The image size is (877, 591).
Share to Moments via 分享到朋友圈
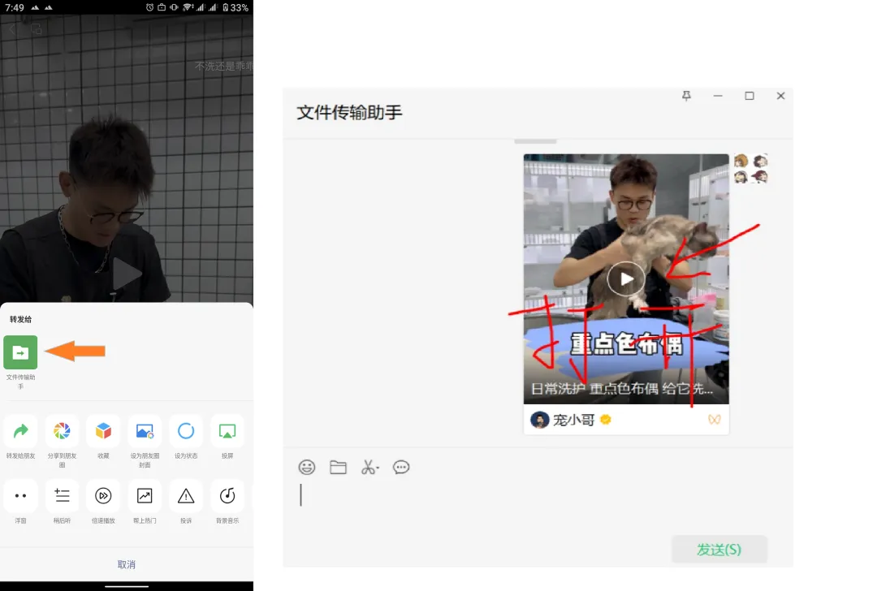(62, 431)
